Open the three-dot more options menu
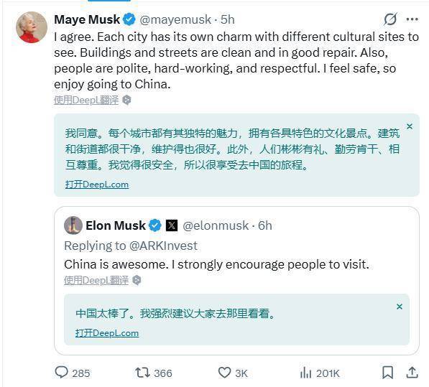Image resolution: width=429 pixels, height=387 pixels. (x=412, y=19)
